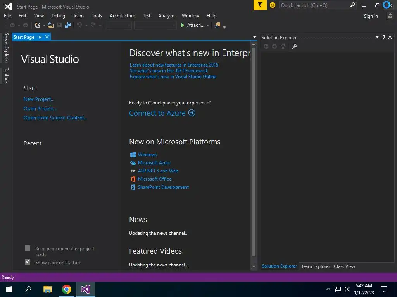Open the Debug menu

58,15
